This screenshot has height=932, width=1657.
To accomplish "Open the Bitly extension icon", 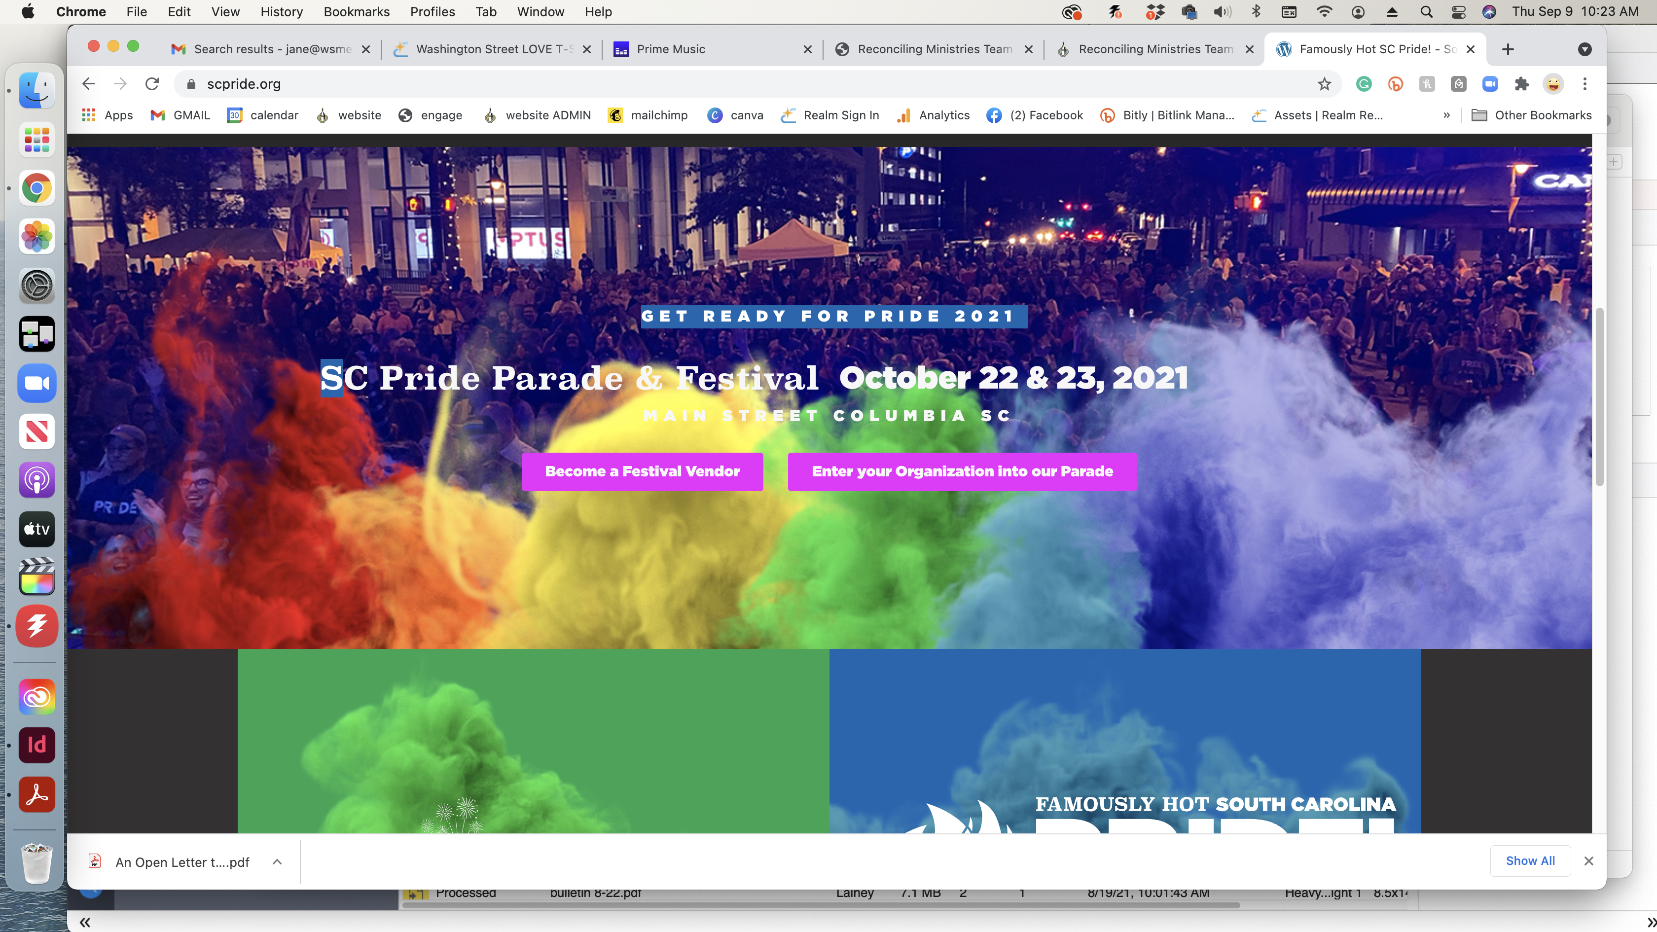I will (x=1395, y=84).
